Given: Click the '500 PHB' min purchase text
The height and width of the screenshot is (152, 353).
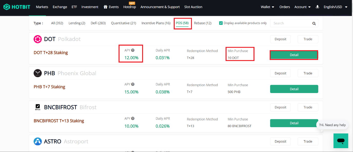Looking at the screenshot, I should [234, 92].
